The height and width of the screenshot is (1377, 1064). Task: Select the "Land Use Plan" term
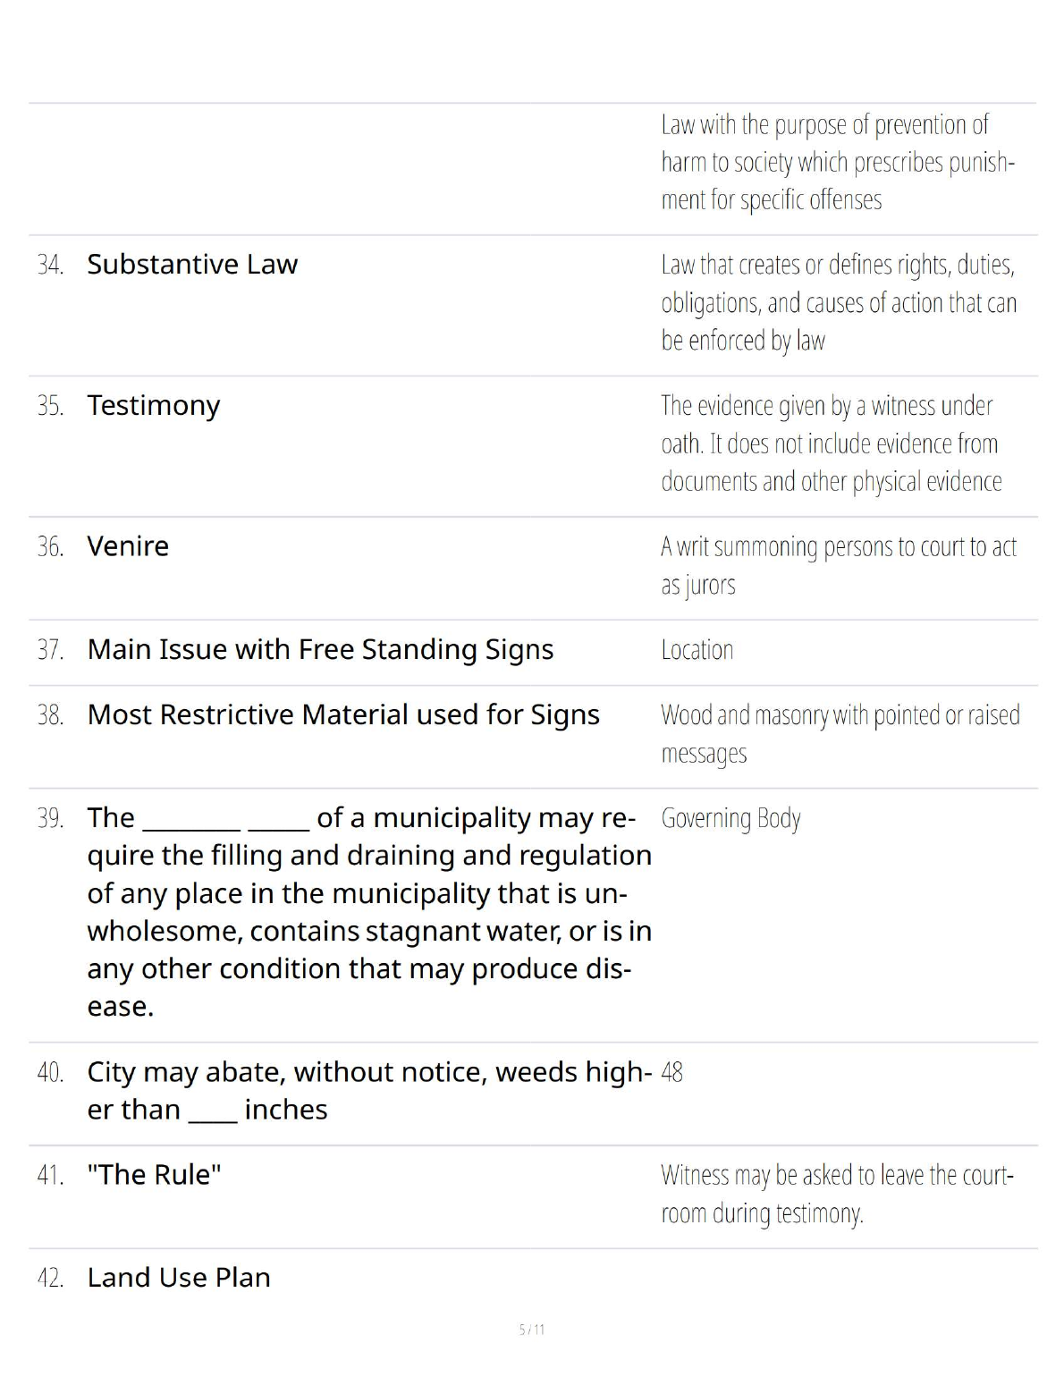pyautogui.click(x=179, y=1278)
